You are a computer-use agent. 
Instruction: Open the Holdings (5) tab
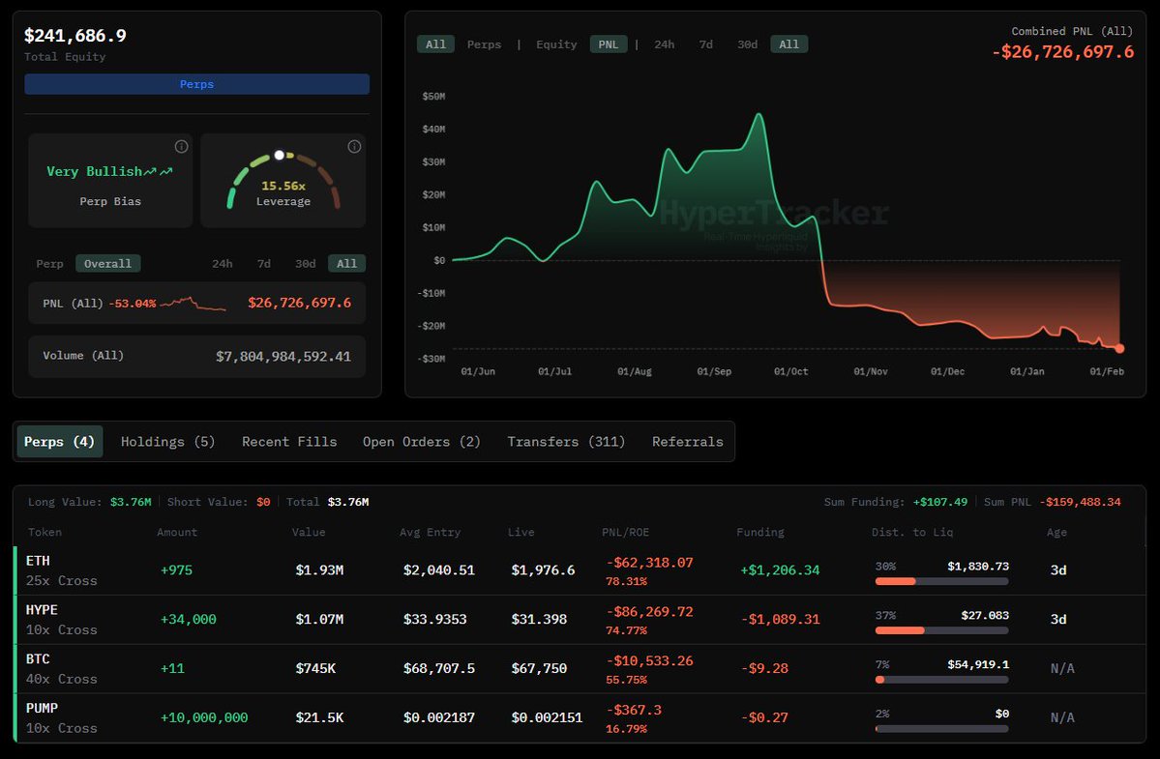167,442
